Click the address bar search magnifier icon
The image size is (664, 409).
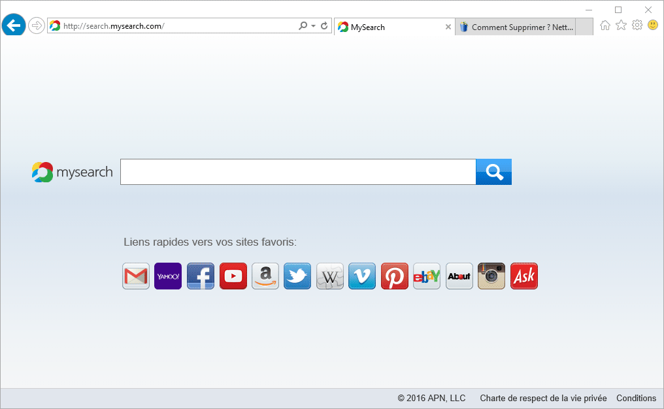coord(303,26)
